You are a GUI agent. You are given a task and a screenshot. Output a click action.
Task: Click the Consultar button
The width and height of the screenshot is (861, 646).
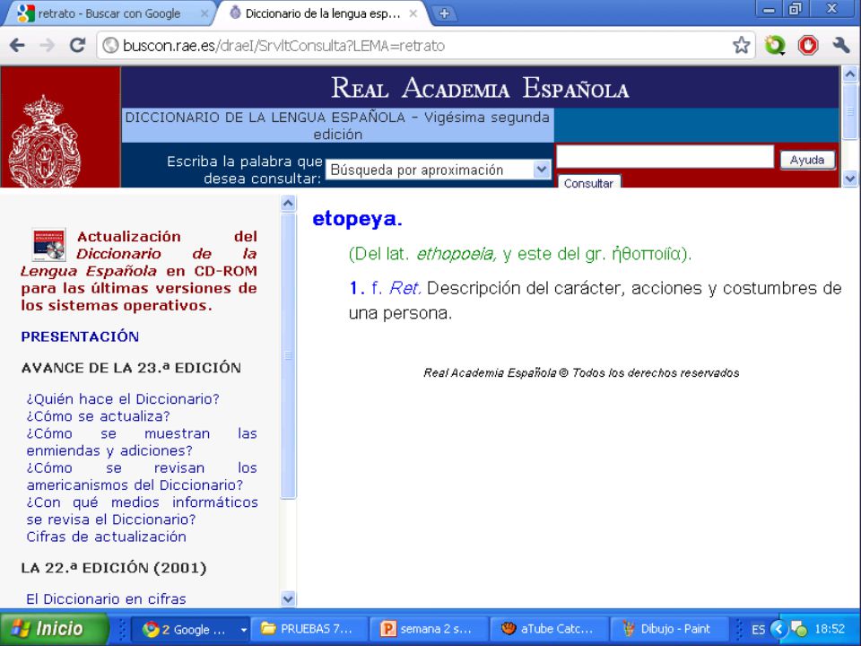click(x=588, y=182)
